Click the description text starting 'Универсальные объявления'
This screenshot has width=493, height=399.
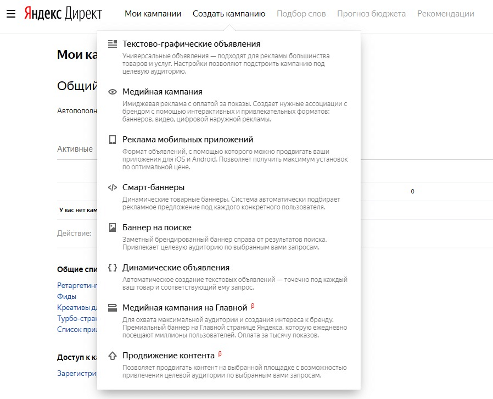(x=226, y=64)
